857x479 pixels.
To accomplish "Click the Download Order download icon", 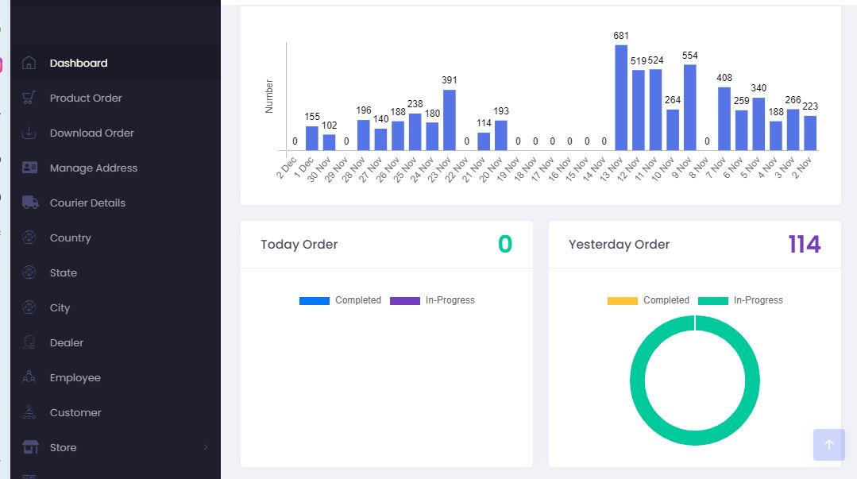I will click(x=29, y=132).
